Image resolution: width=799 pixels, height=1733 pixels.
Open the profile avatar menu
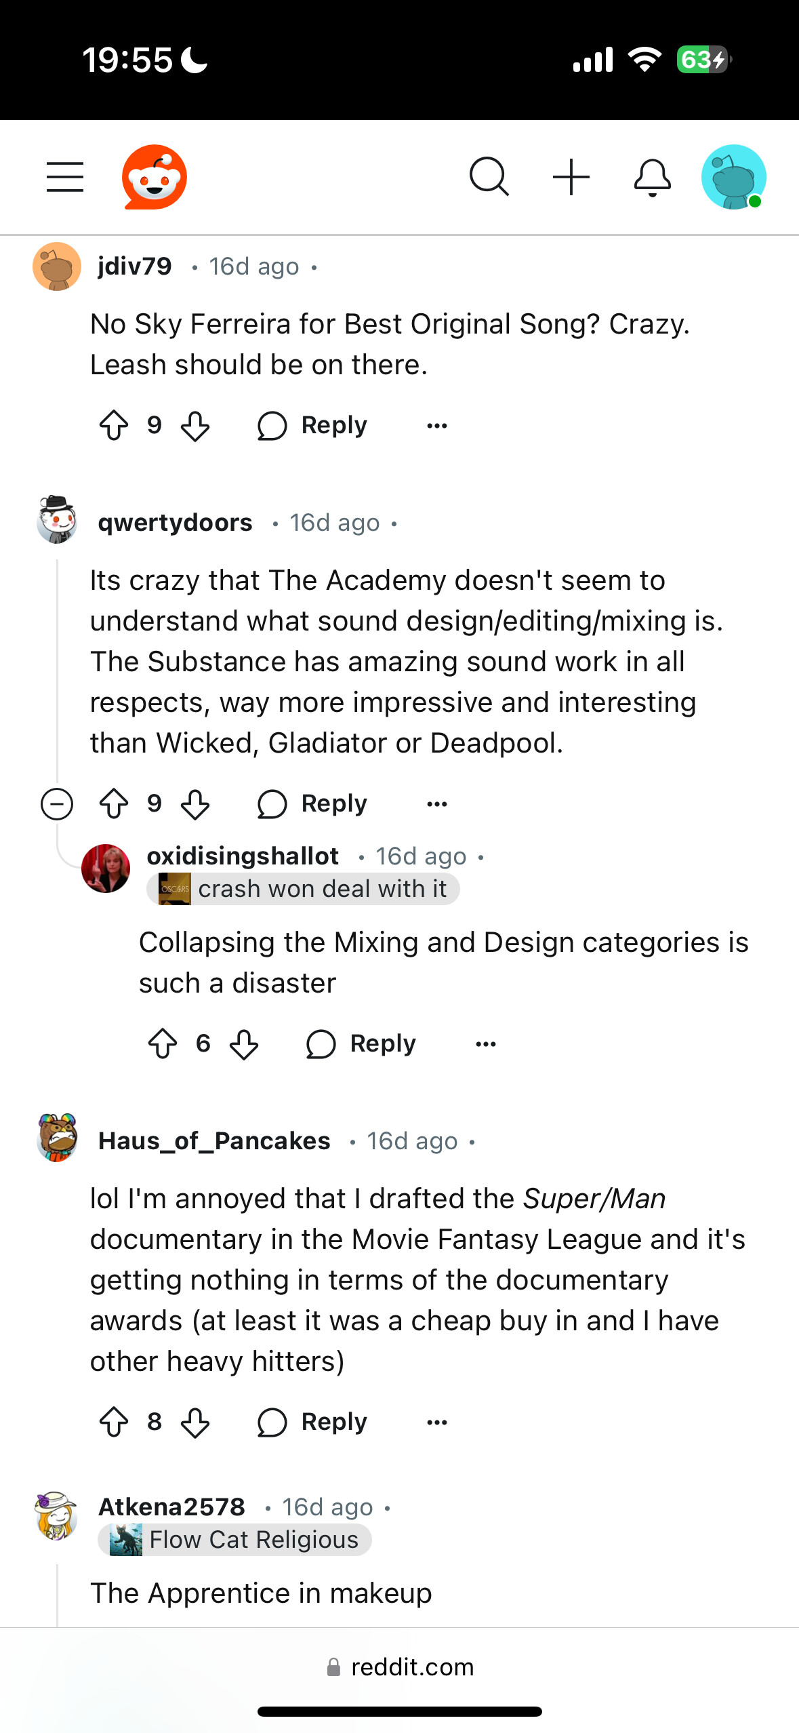pos(733,177)
